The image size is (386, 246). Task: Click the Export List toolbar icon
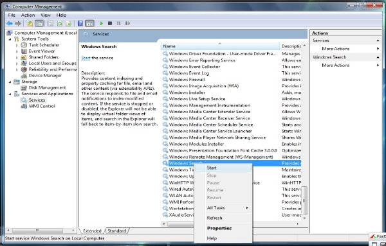(x=69, y=24)
